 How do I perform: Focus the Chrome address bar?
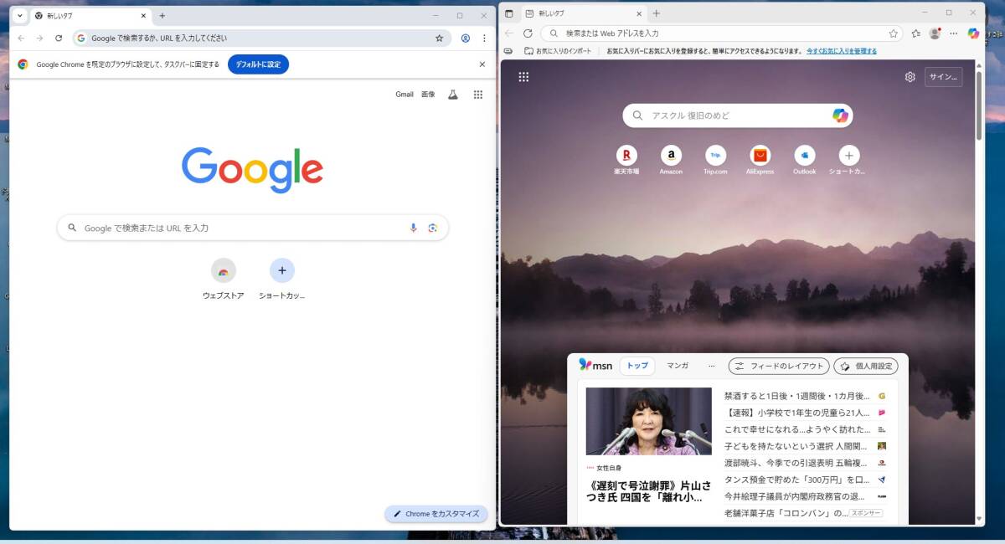click(x=261, y=38)
